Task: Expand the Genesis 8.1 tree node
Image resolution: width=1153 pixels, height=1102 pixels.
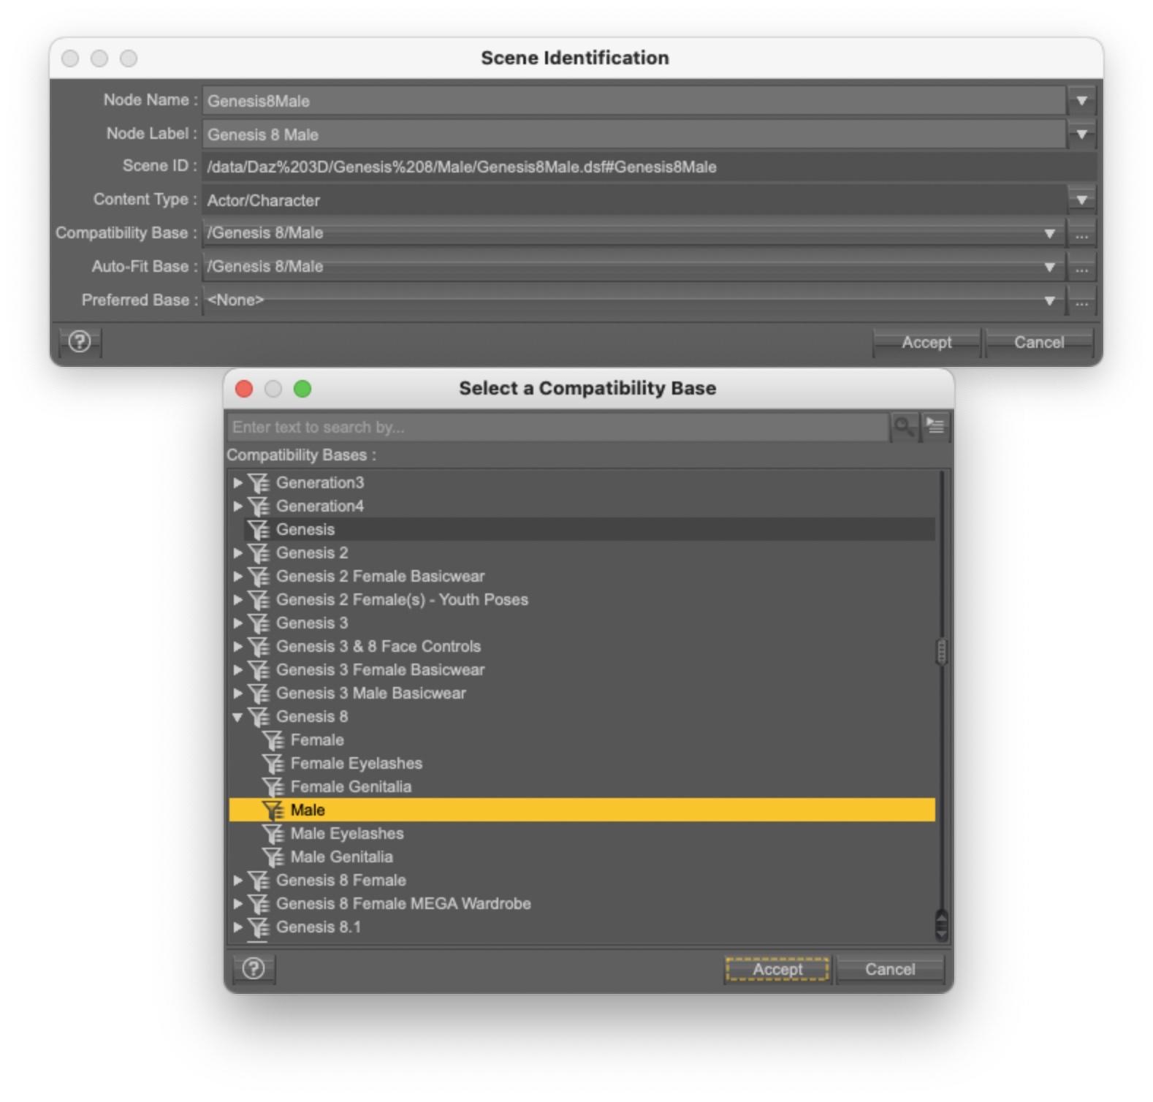Action: [x=237, y=927]
